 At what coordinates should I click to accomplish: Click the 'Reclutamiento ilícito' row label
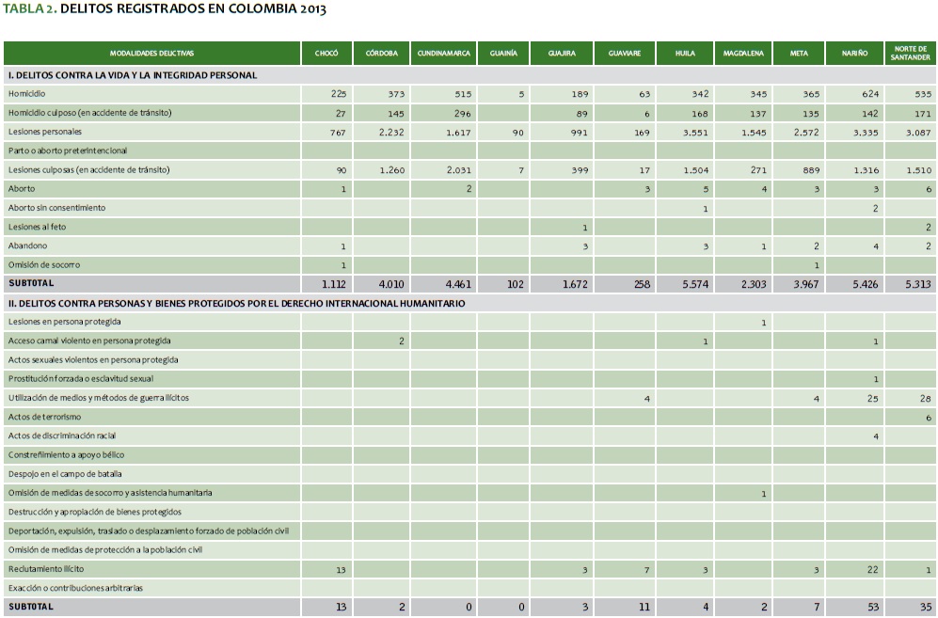tap(47, 569)
